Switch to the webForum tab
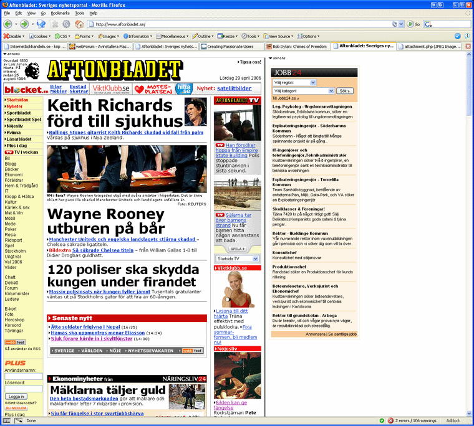 point(100,47)
